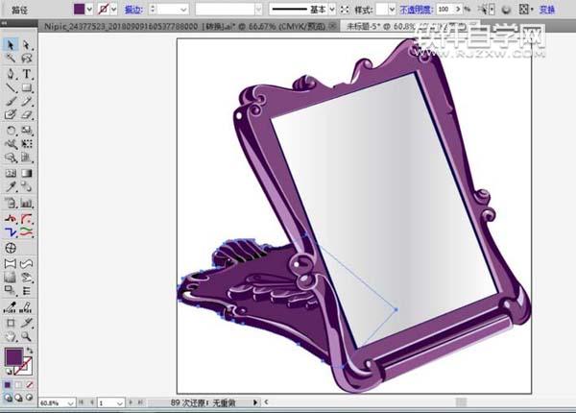Select the Direct Selection tool
Viewport: 576px width, 413px height.
[27, 44]
